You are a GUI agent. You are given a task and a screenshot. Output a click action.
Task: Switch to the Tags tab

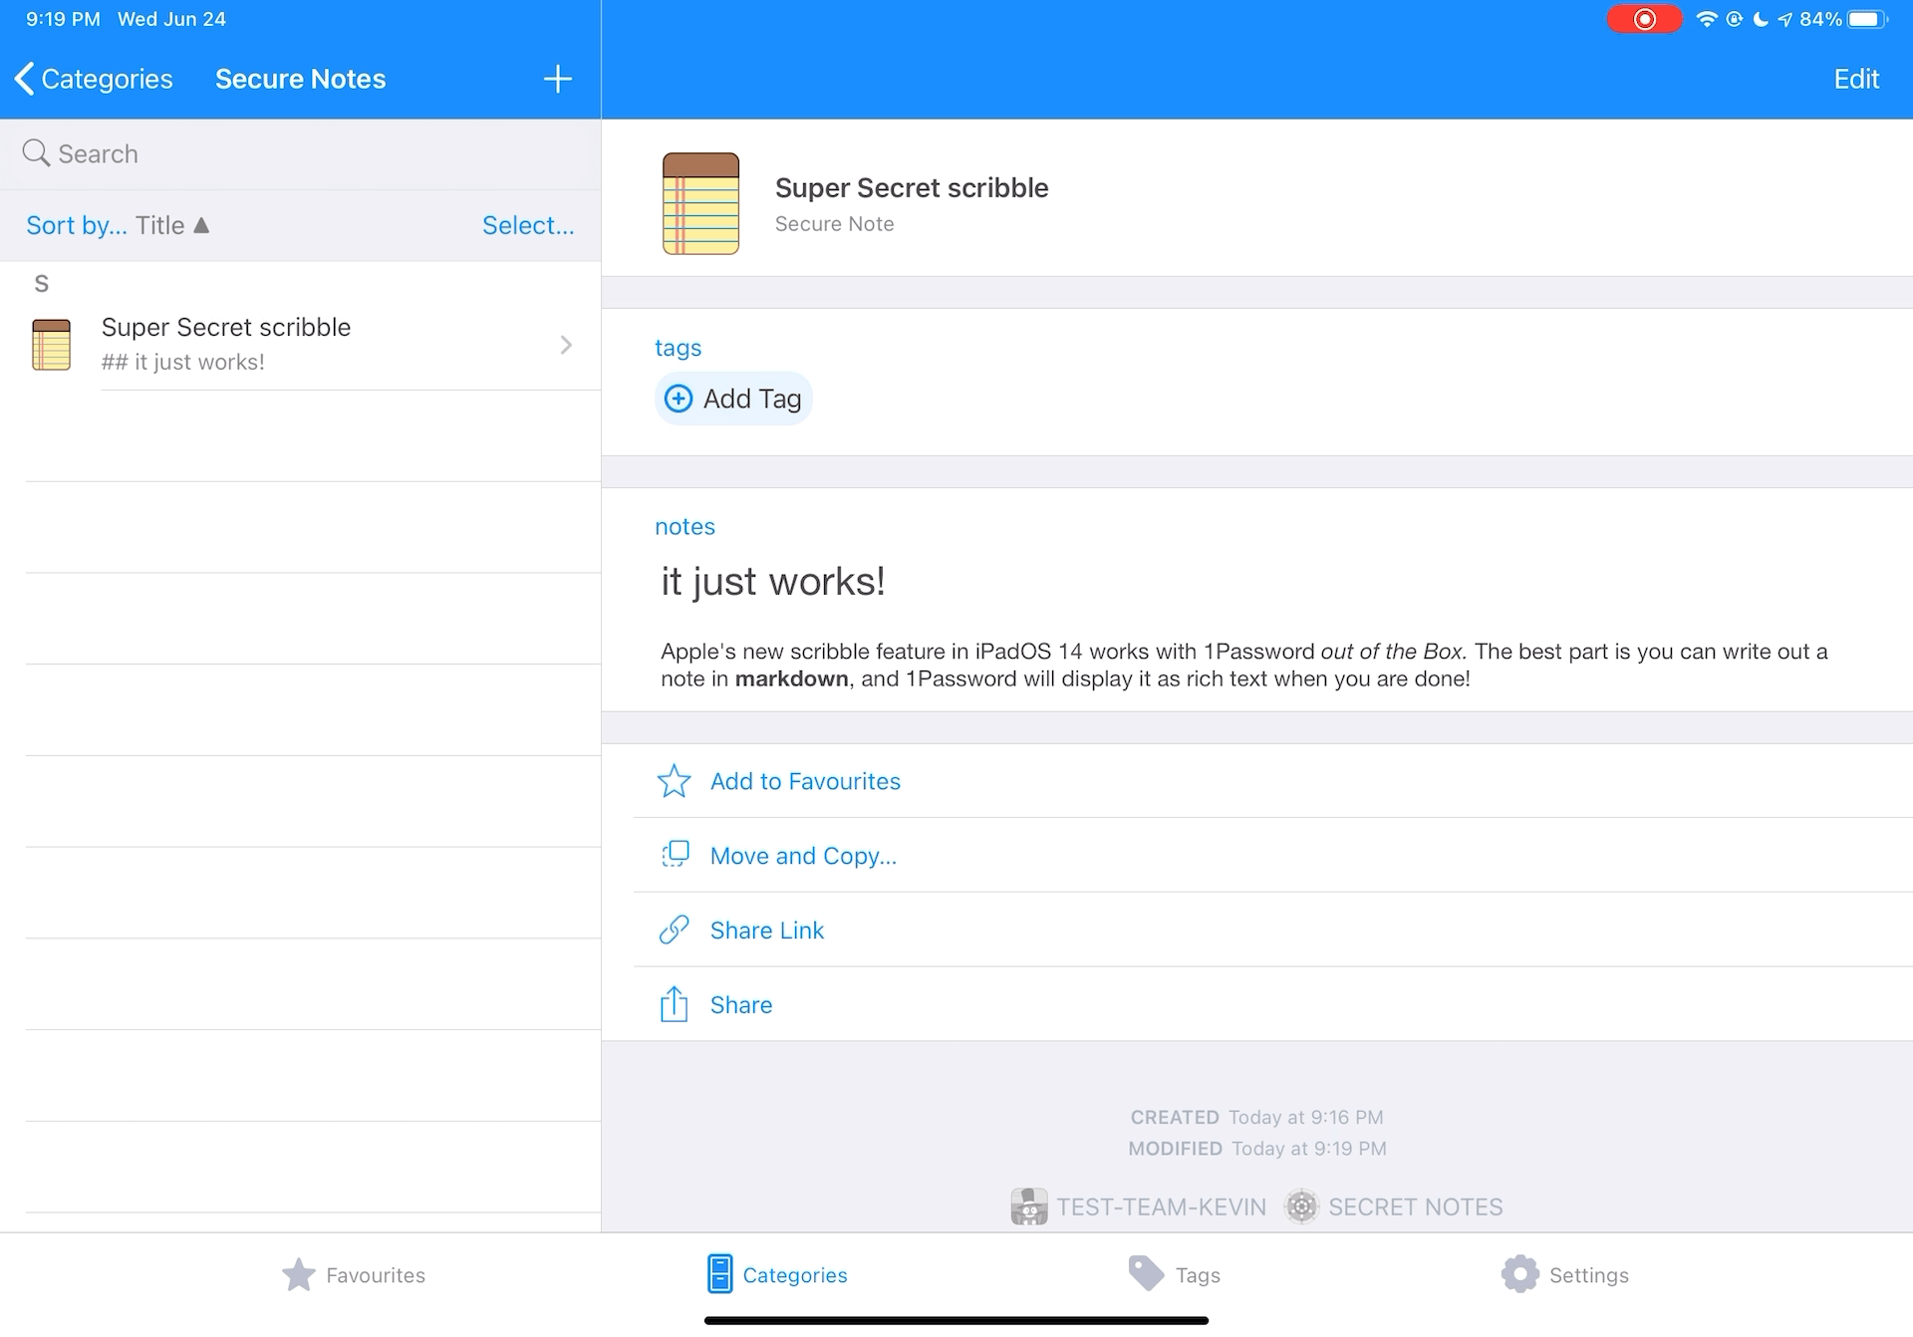click(x=1175, y=1274)
